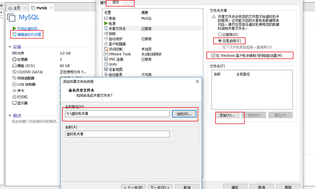Select the Memory device icon
The height and width of the screenshot is (189, 315).
click(14, 53)
